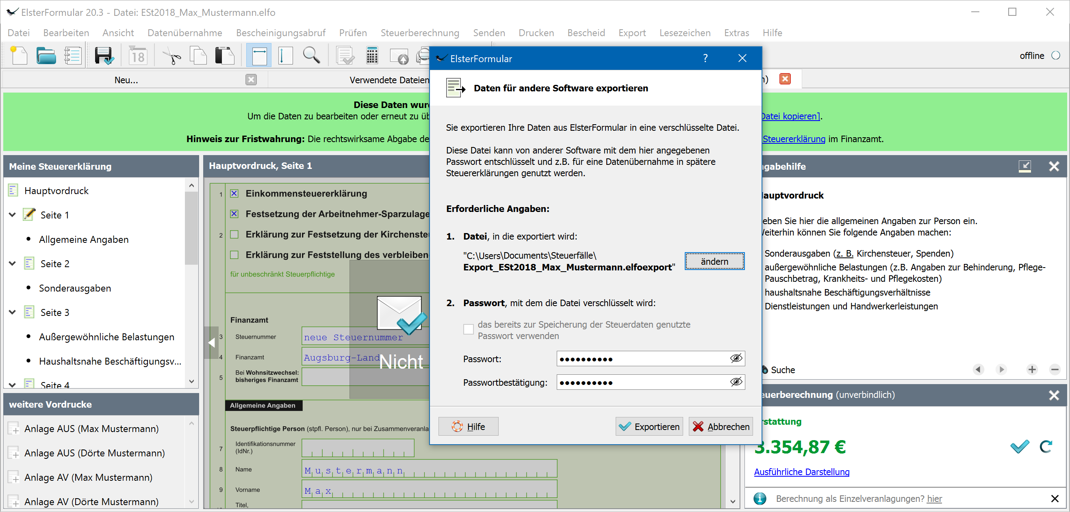Collapse Seite 3 in the navigation tree
The height and width of the screenshot is (512, 1070).
click(x=13, y=312)
